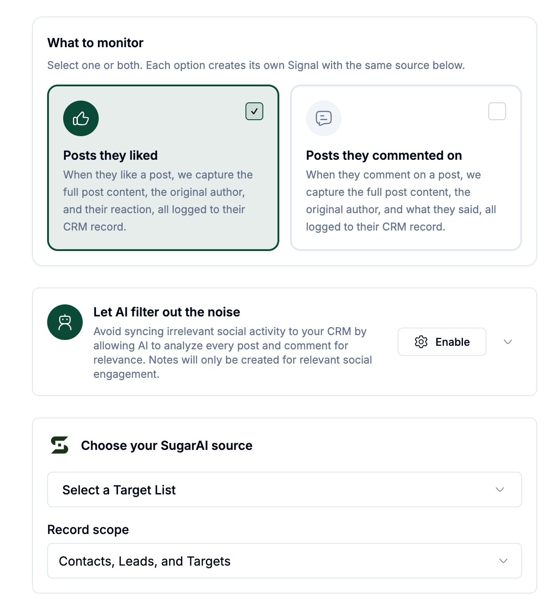Select the Posts they commented on card
Viewport: 547px width, 607px height.
[406, 168]
